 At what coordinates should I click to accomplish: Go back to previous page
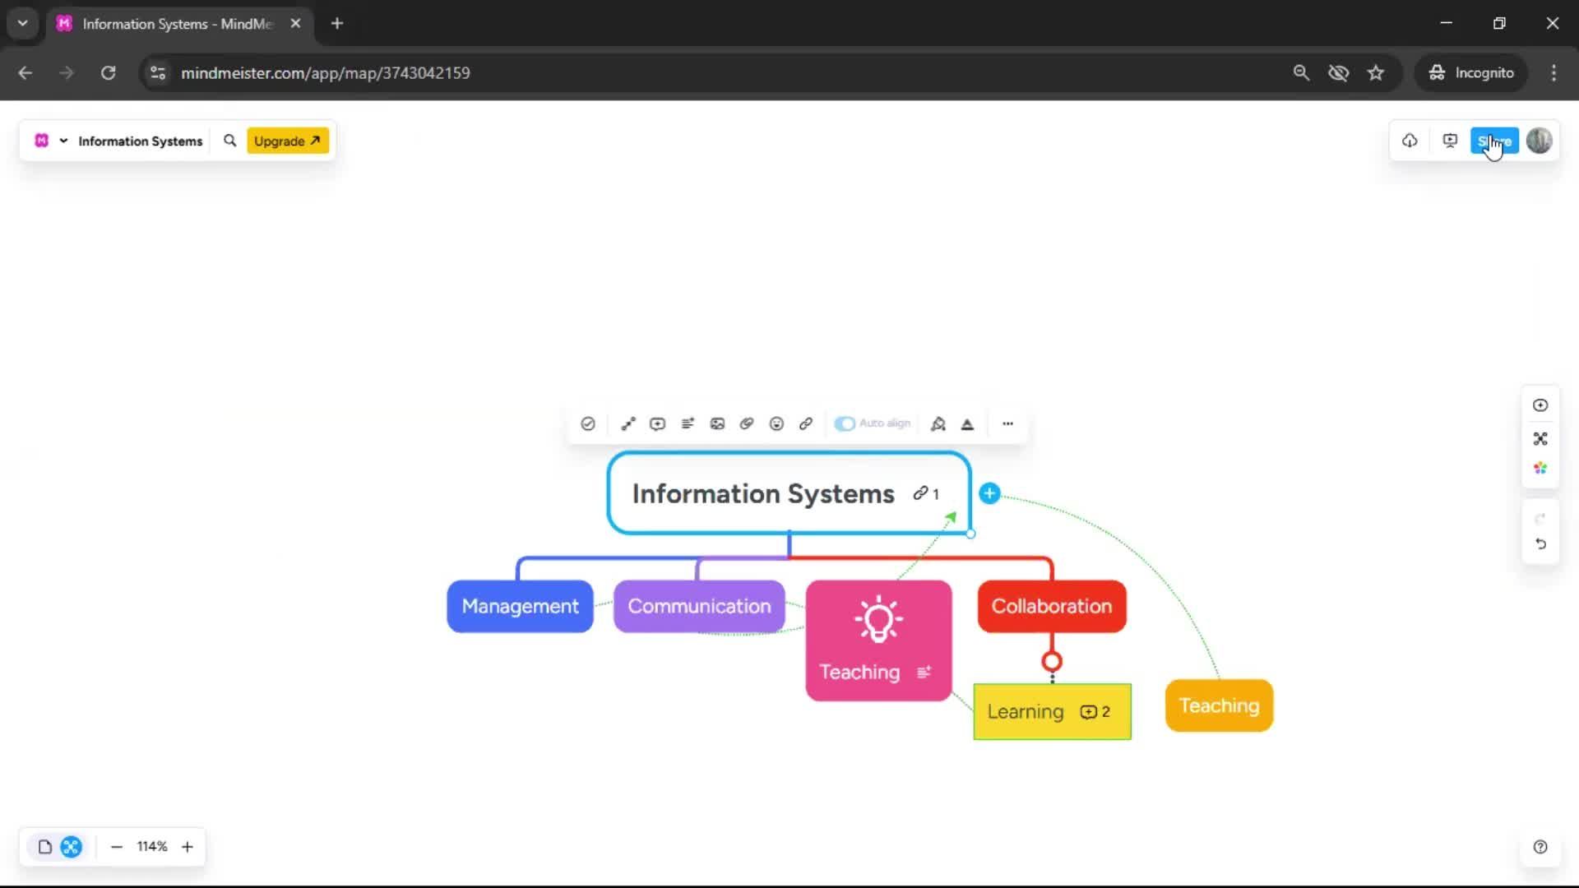point(25,73)
